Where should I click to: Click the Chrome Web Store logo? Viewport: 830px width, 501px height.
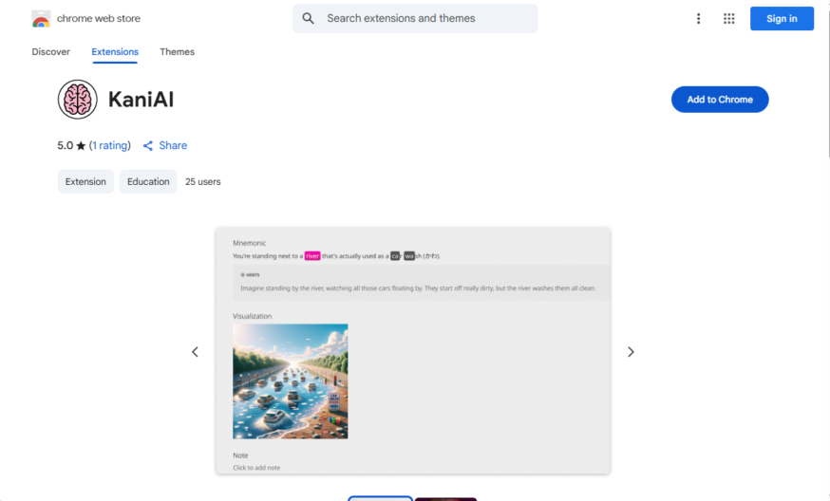click(41, 19)
